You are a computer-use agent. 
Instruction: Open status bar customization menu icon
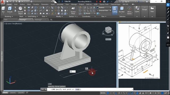168,93
